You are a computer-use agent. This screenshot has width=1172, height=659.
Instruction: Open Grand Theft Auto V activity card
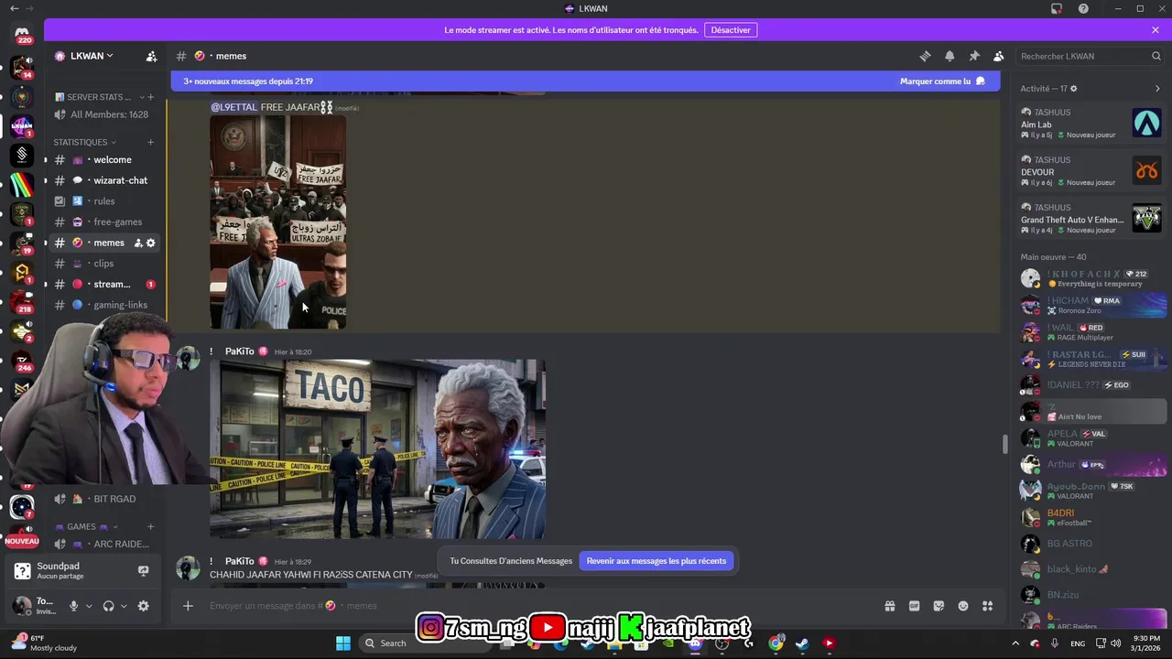coord(1091,219)
